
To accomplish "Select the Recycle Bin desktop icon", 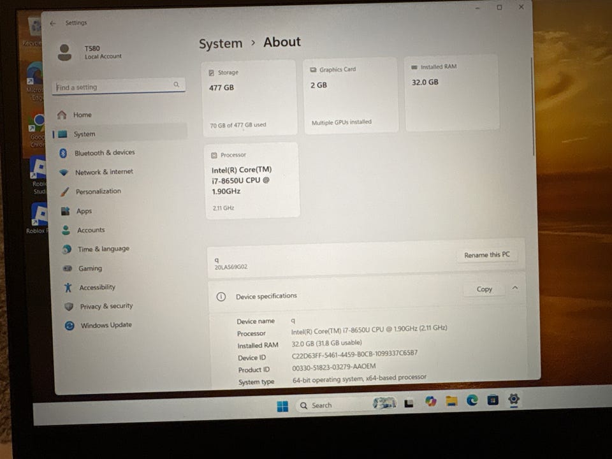I will pos(33,32).
